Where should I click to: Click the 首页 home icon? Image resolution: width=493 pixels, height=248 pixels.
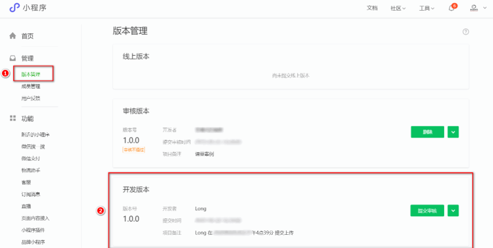(13, 36)
